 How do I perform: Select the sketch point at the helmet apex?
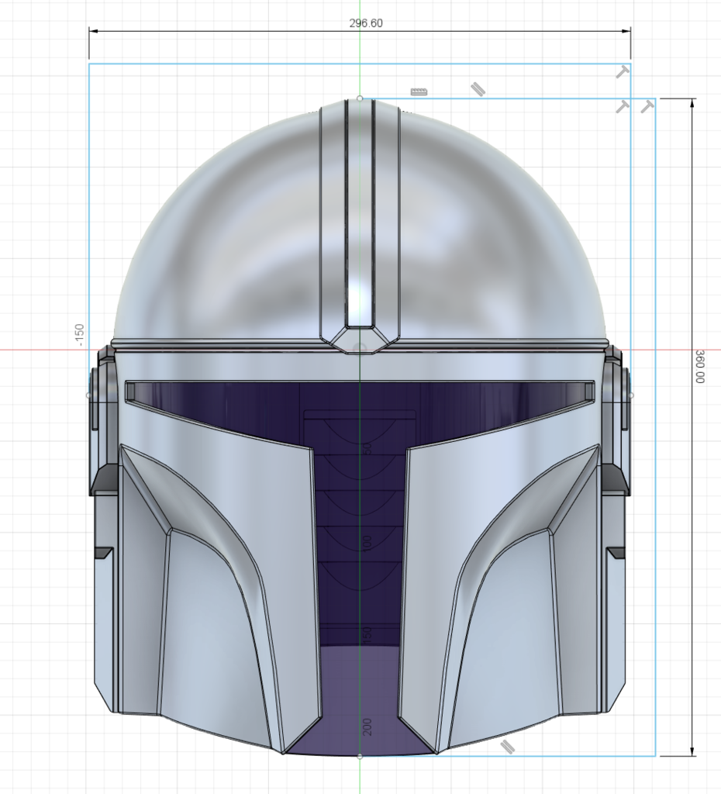click(360, 98)
